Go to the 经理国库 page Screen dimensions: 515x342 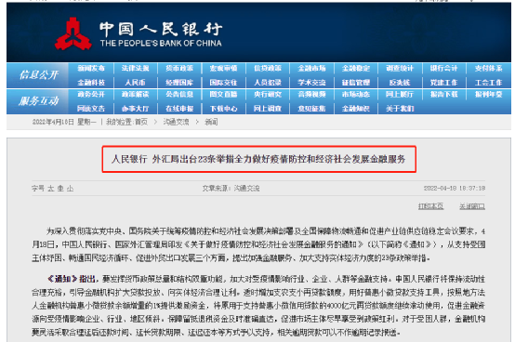pyautogui.click(x=179, y=83)
